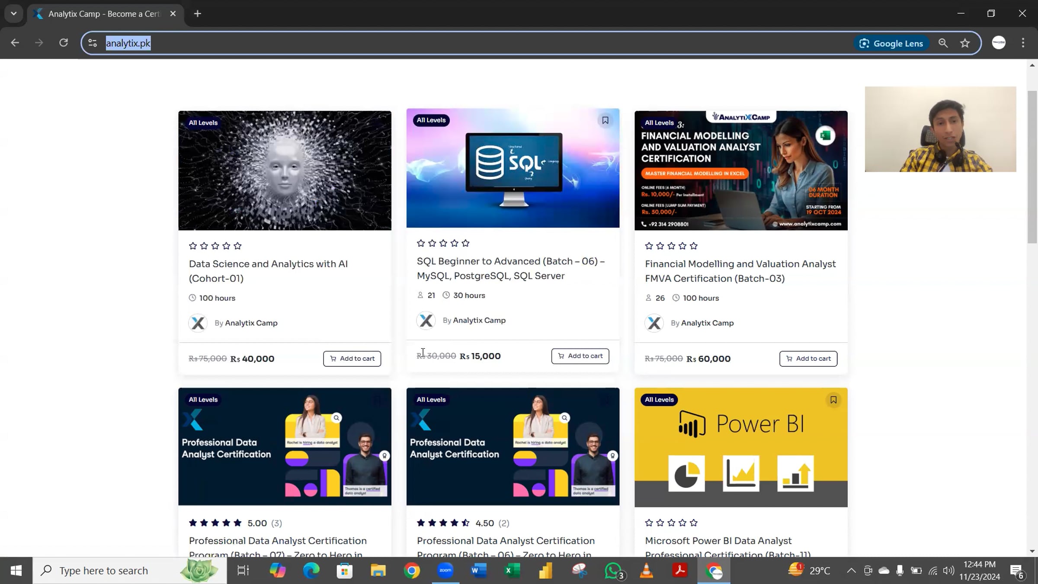Open the tab search chevron in the title bar

pyautogui.click(x=13, y=13)
